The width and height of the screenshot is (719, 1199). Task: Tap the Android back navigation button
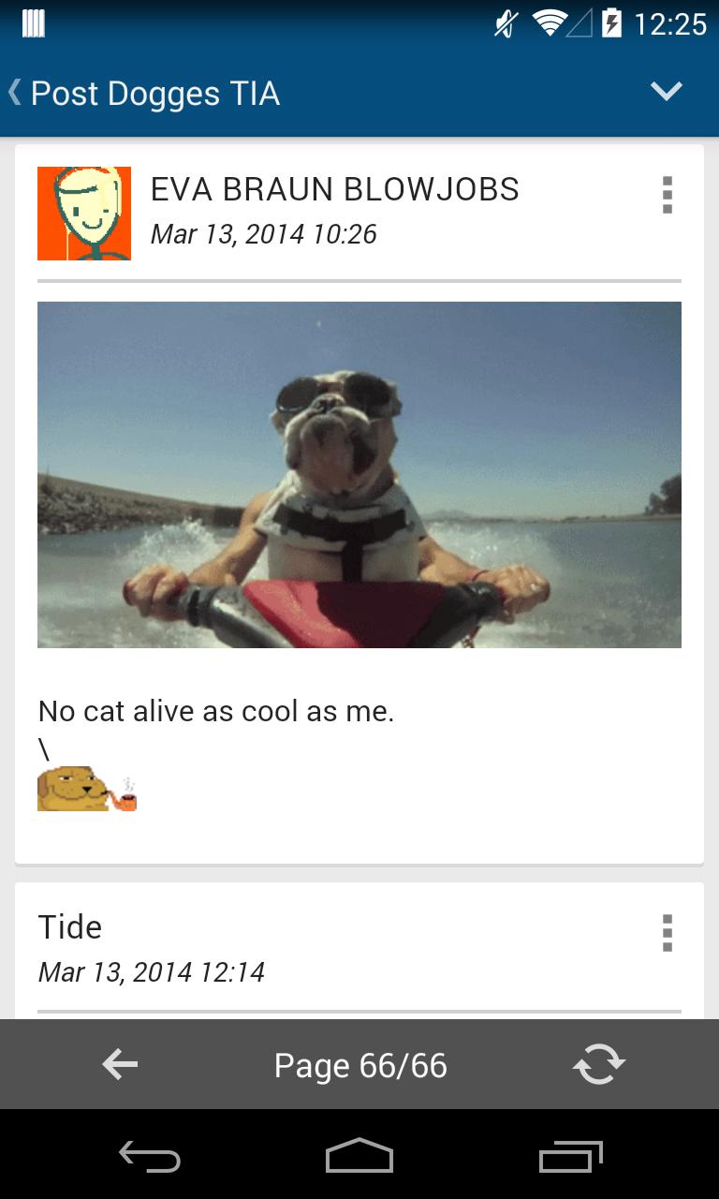tap(150, 1157)
